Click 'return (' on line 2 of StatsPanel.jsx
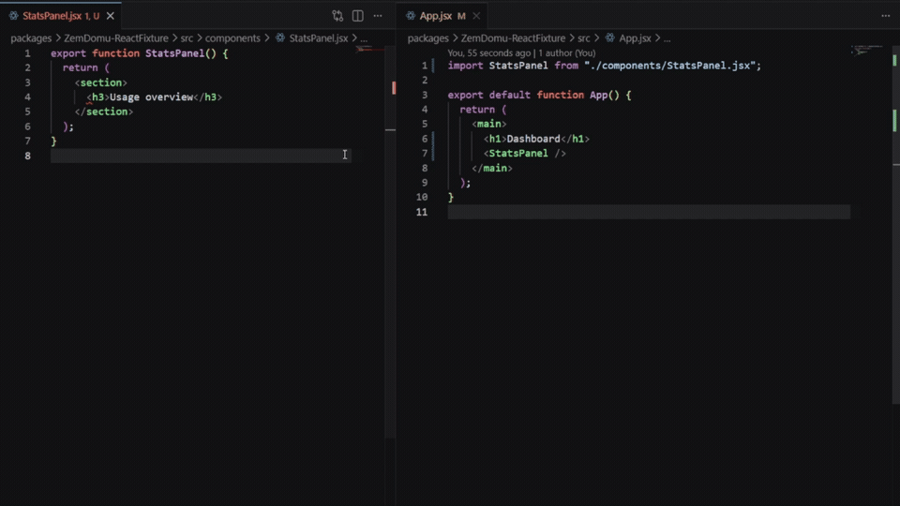The height and width of the screenshot is (506, 900). pos(86,67)
